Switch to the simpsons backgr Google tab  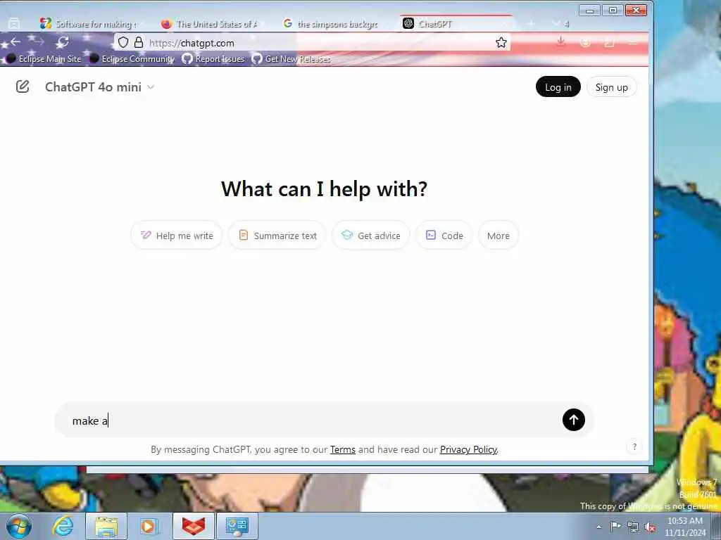(332, 24)
